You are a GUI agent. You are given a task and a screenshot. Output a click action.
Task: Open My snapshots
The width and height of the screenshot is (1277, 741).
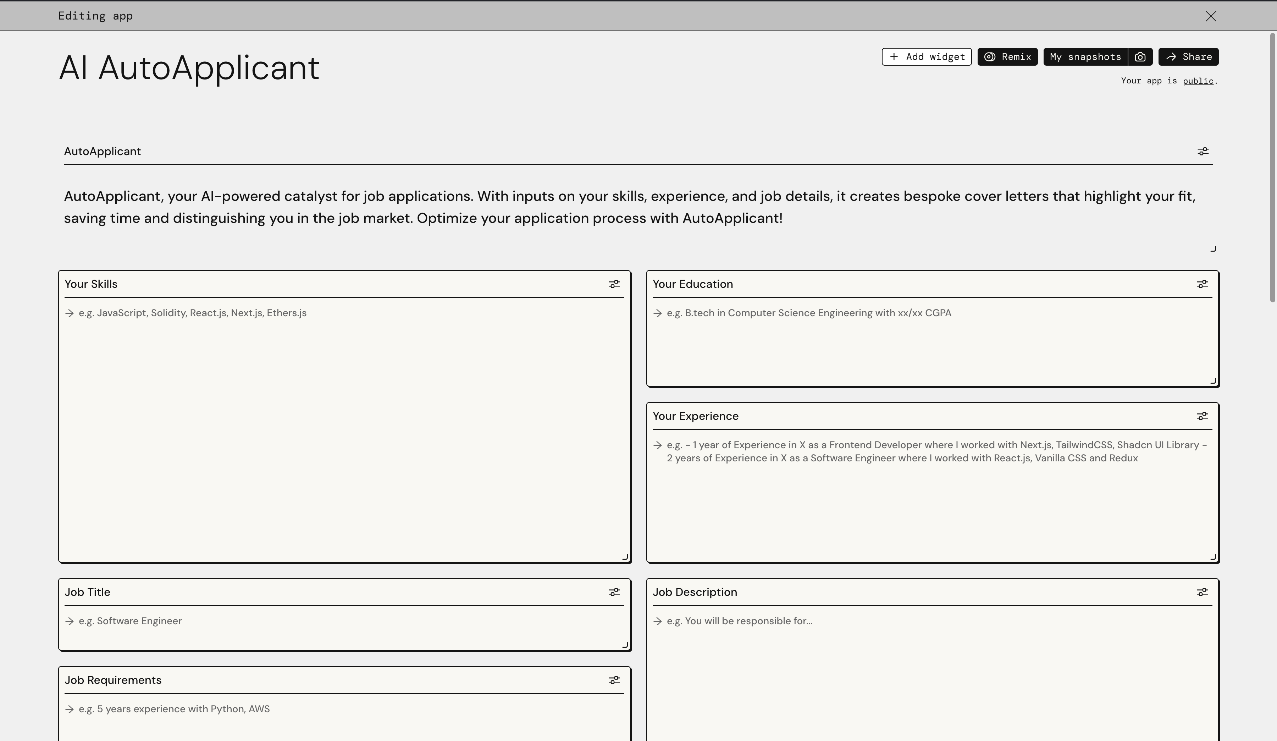point(1085,57)
